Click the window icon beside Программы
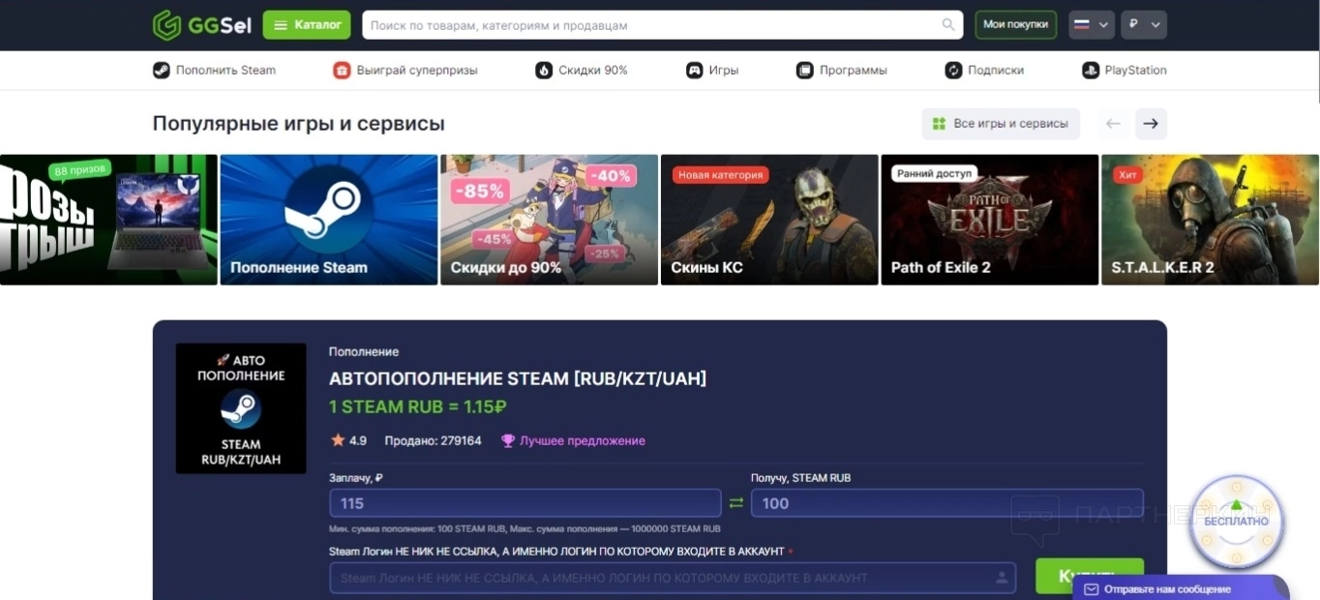The height and width of the screenshot is (600, 1320). 804,70
